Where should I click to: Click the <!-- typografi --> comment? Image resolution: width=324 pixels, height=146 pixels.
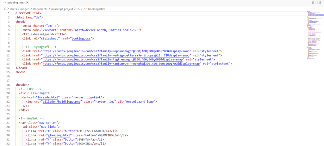[x=41, y=47]
